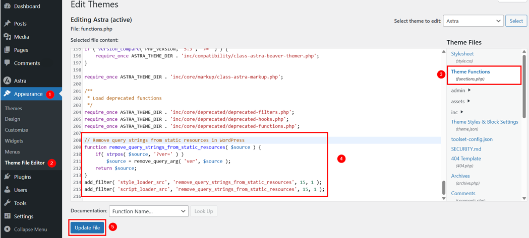Click code line 209 function declaration
The image size is (529, 238).
pyautogui.click(x=173, y=147)
